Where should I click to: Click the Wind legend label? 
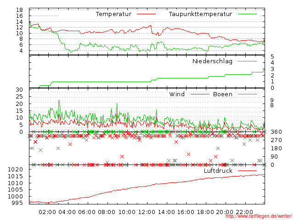tap(177, 94)
